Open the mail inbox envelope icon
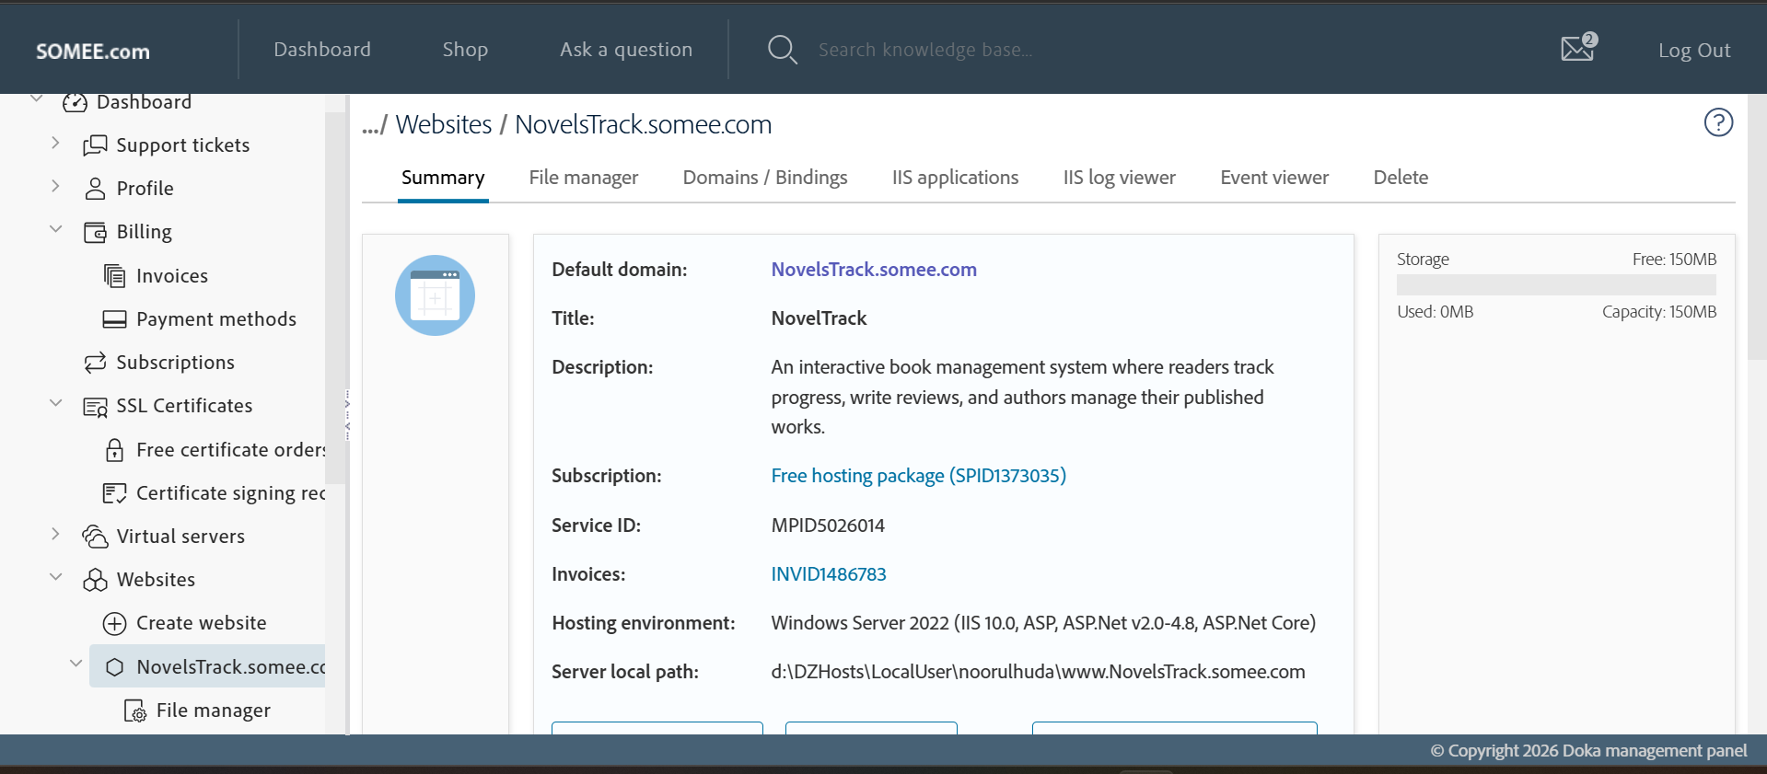 click(1576, 48)
